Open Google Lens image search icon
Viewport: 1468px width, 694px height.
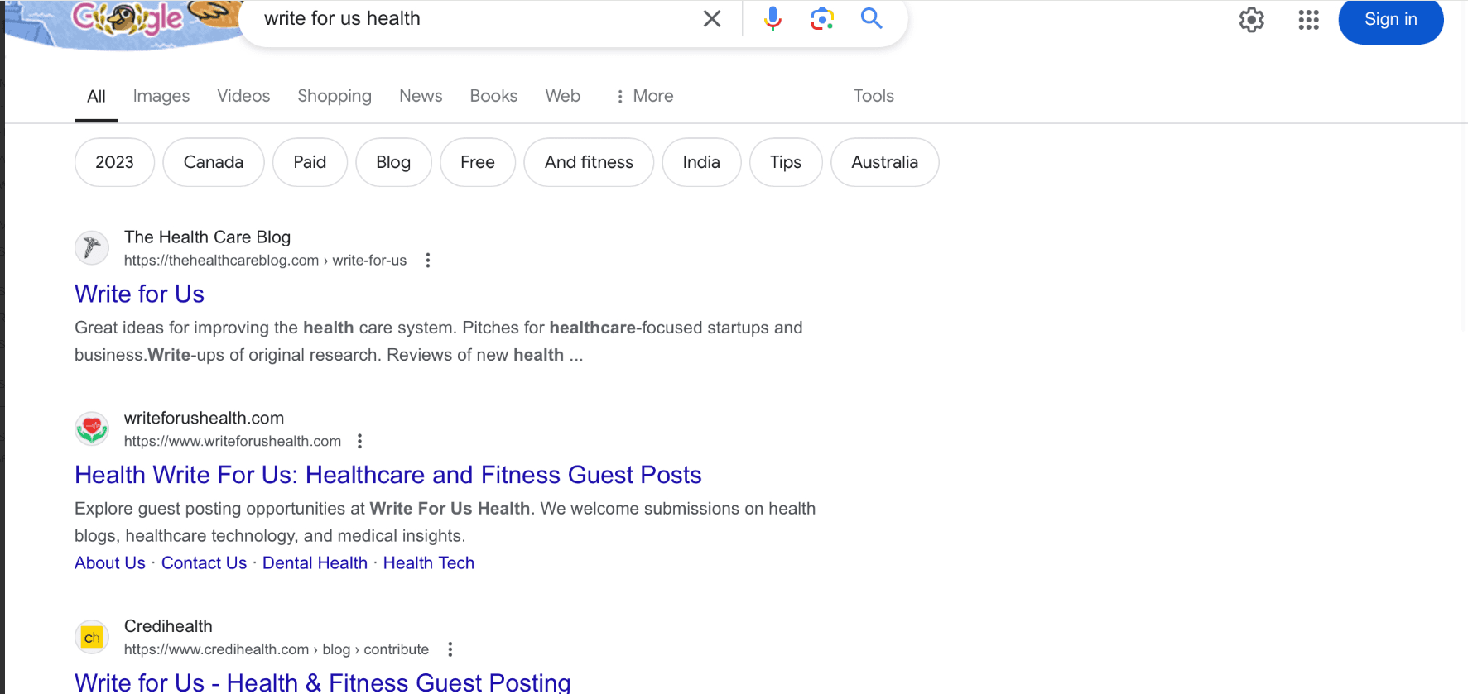tap(821, 19)
